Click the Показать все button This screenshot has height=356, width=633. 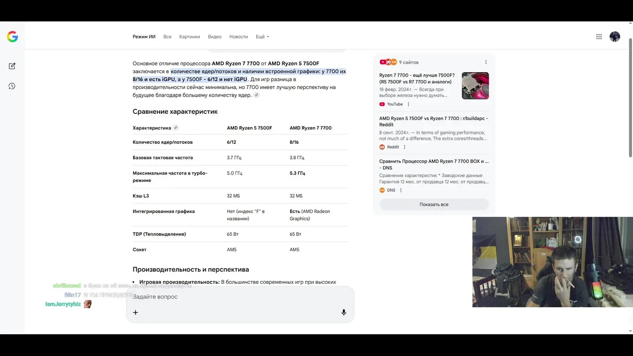(x=434, y=204)
